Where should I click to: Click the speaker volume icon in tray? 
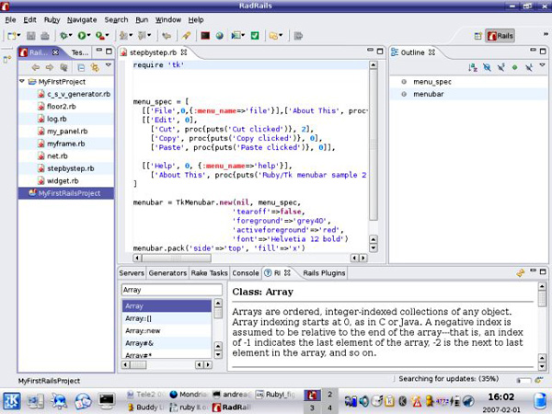point(364,401)
